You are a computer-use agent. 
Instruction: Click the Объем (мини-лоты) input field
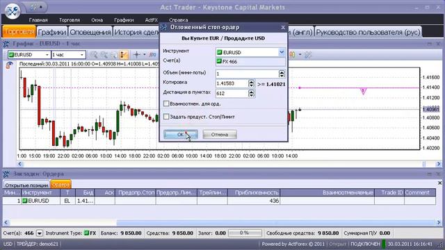click(x=247, y=74)
